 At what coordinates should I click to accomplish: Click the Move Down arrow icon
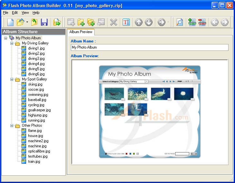tap(149, 22)
